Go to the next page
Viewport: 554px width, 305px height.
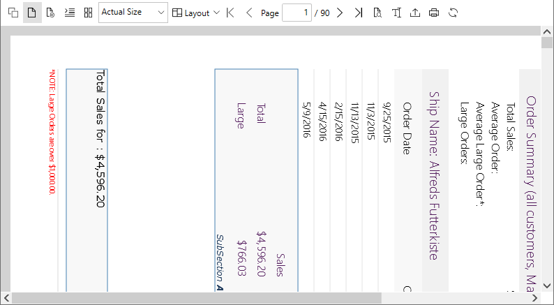[340, 13]
